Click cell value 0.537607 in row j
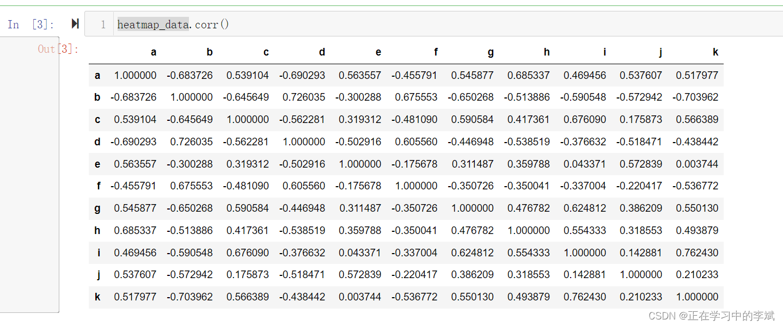The width and height of the screenshot is (783, 326). [135, 275]
